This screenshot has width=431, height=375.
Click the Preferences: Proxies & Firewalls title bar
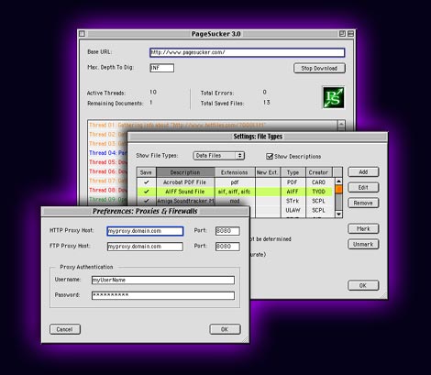click(145, 211)
